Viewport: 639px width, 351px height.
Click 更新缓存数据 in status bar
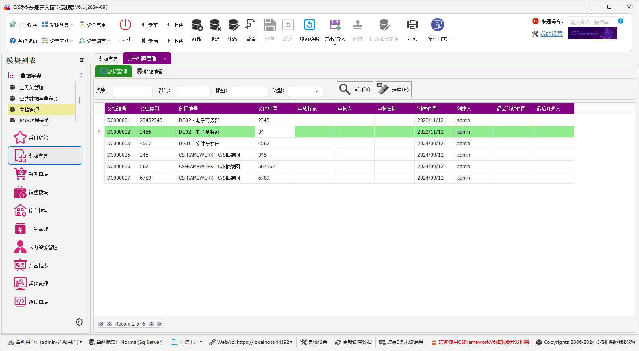click(x=353, y=342)
